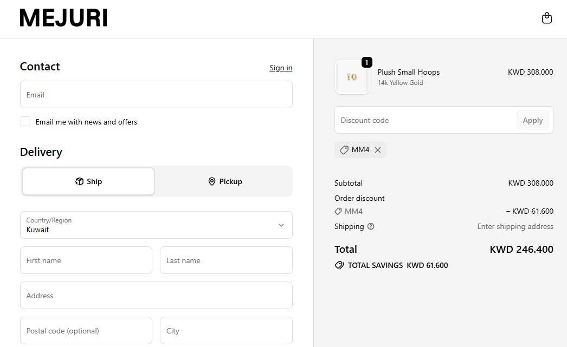Click the First name field
The height and width of the screenshot is (347, 567).
pyautogui.click(x=86, y=260)
